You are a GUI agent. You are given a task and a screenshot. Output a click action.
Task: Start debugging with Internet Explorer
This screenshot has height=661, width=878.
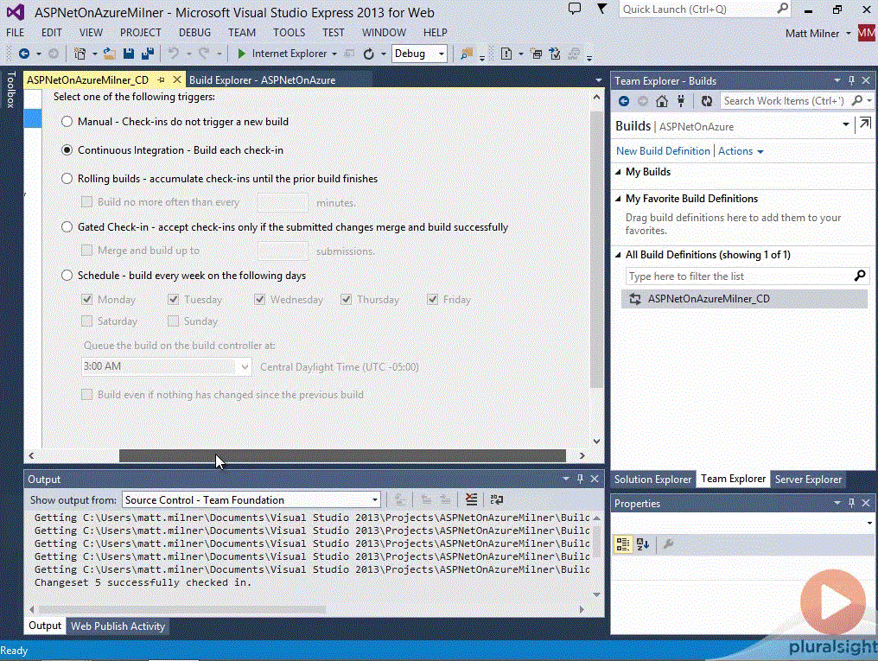click(x=242, y=53)
